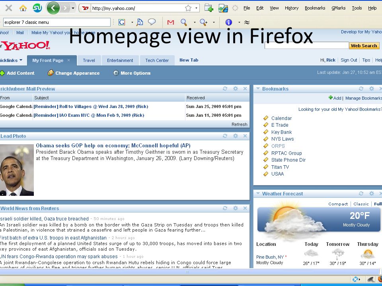Click the green Back arrow button
The height and width of the screenshot is (286, 382).
[x=53, y=8]
